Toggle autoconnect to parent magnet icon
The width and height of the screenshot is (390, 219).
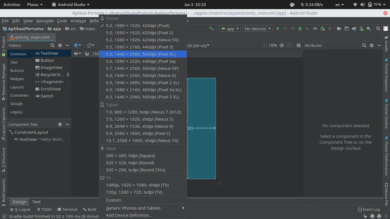87,54
